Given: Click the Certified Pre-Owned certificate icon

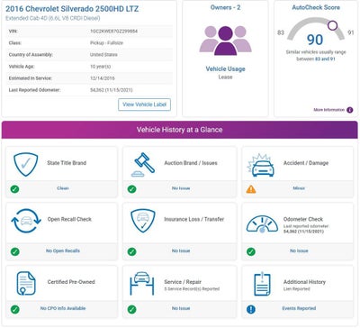Looking at the screenshot, I should [x=26, y=283].
